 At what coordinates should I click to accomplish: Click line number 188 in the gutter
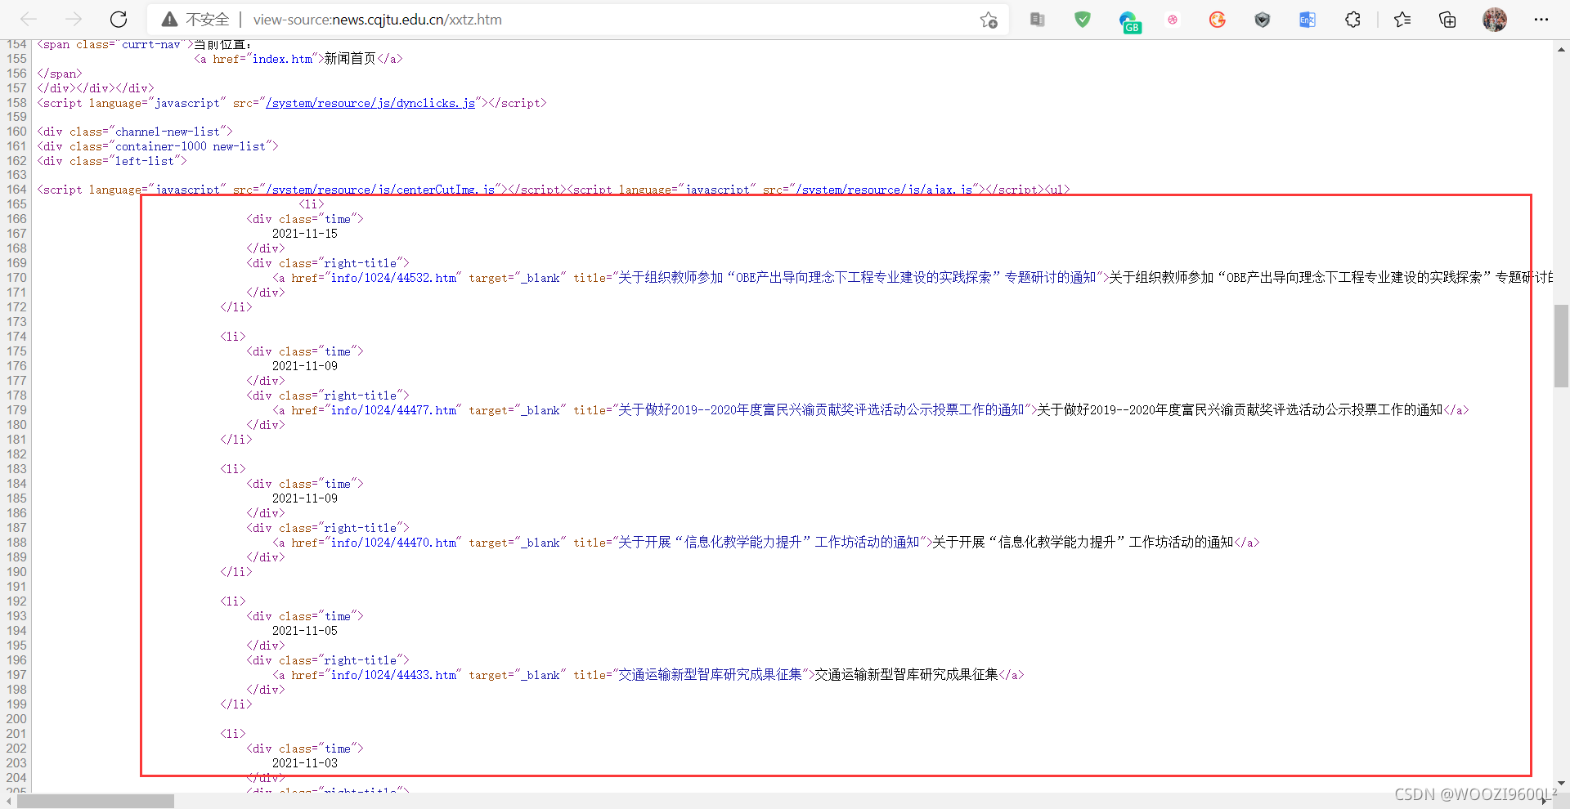(x=16, y=543)
